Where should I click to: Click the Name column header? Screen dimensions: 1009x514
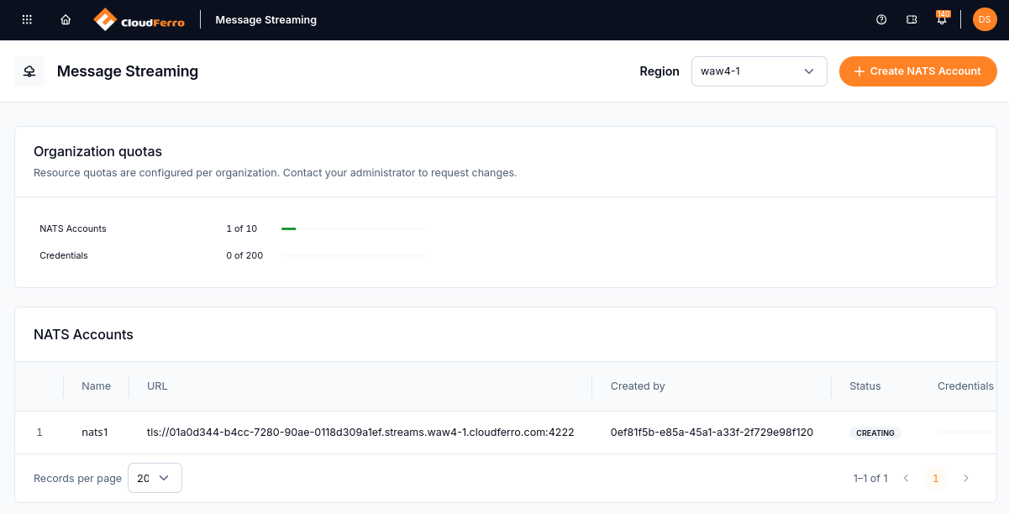point(97,386)
